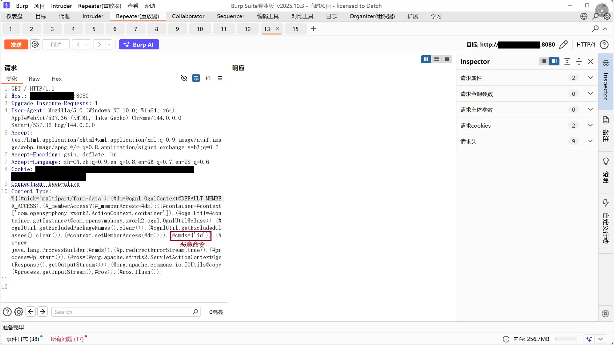Expand 请求属性 section
614x345 pixels.
tap(590, 78)
